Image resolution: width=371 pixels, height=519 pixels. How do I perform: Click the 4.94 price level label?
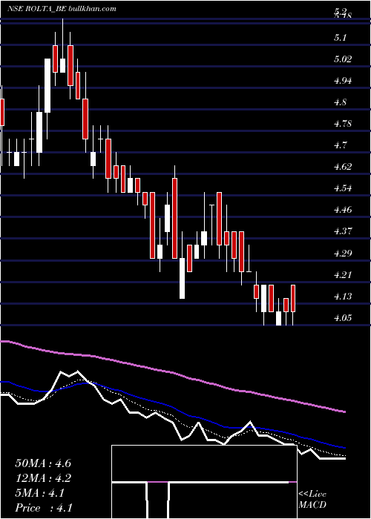(343, 80)
